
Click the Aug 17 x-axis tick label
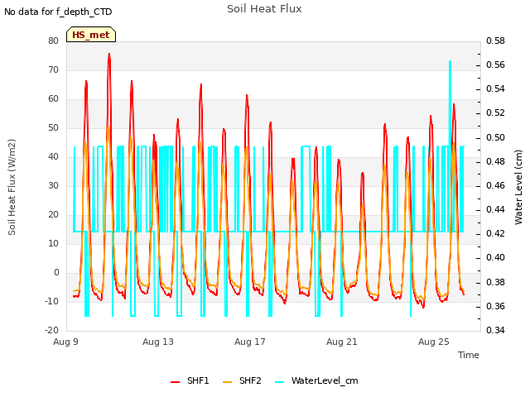click(250, 342)
